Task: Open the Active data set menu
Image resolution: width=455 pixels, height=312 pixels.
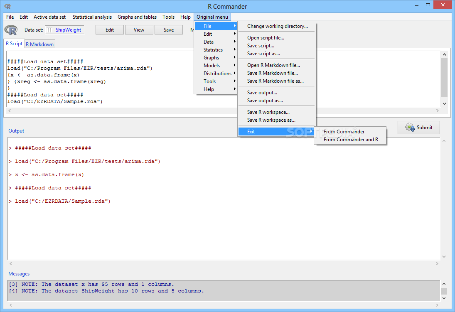Action: pyautogui.click(x=49, y=17)
